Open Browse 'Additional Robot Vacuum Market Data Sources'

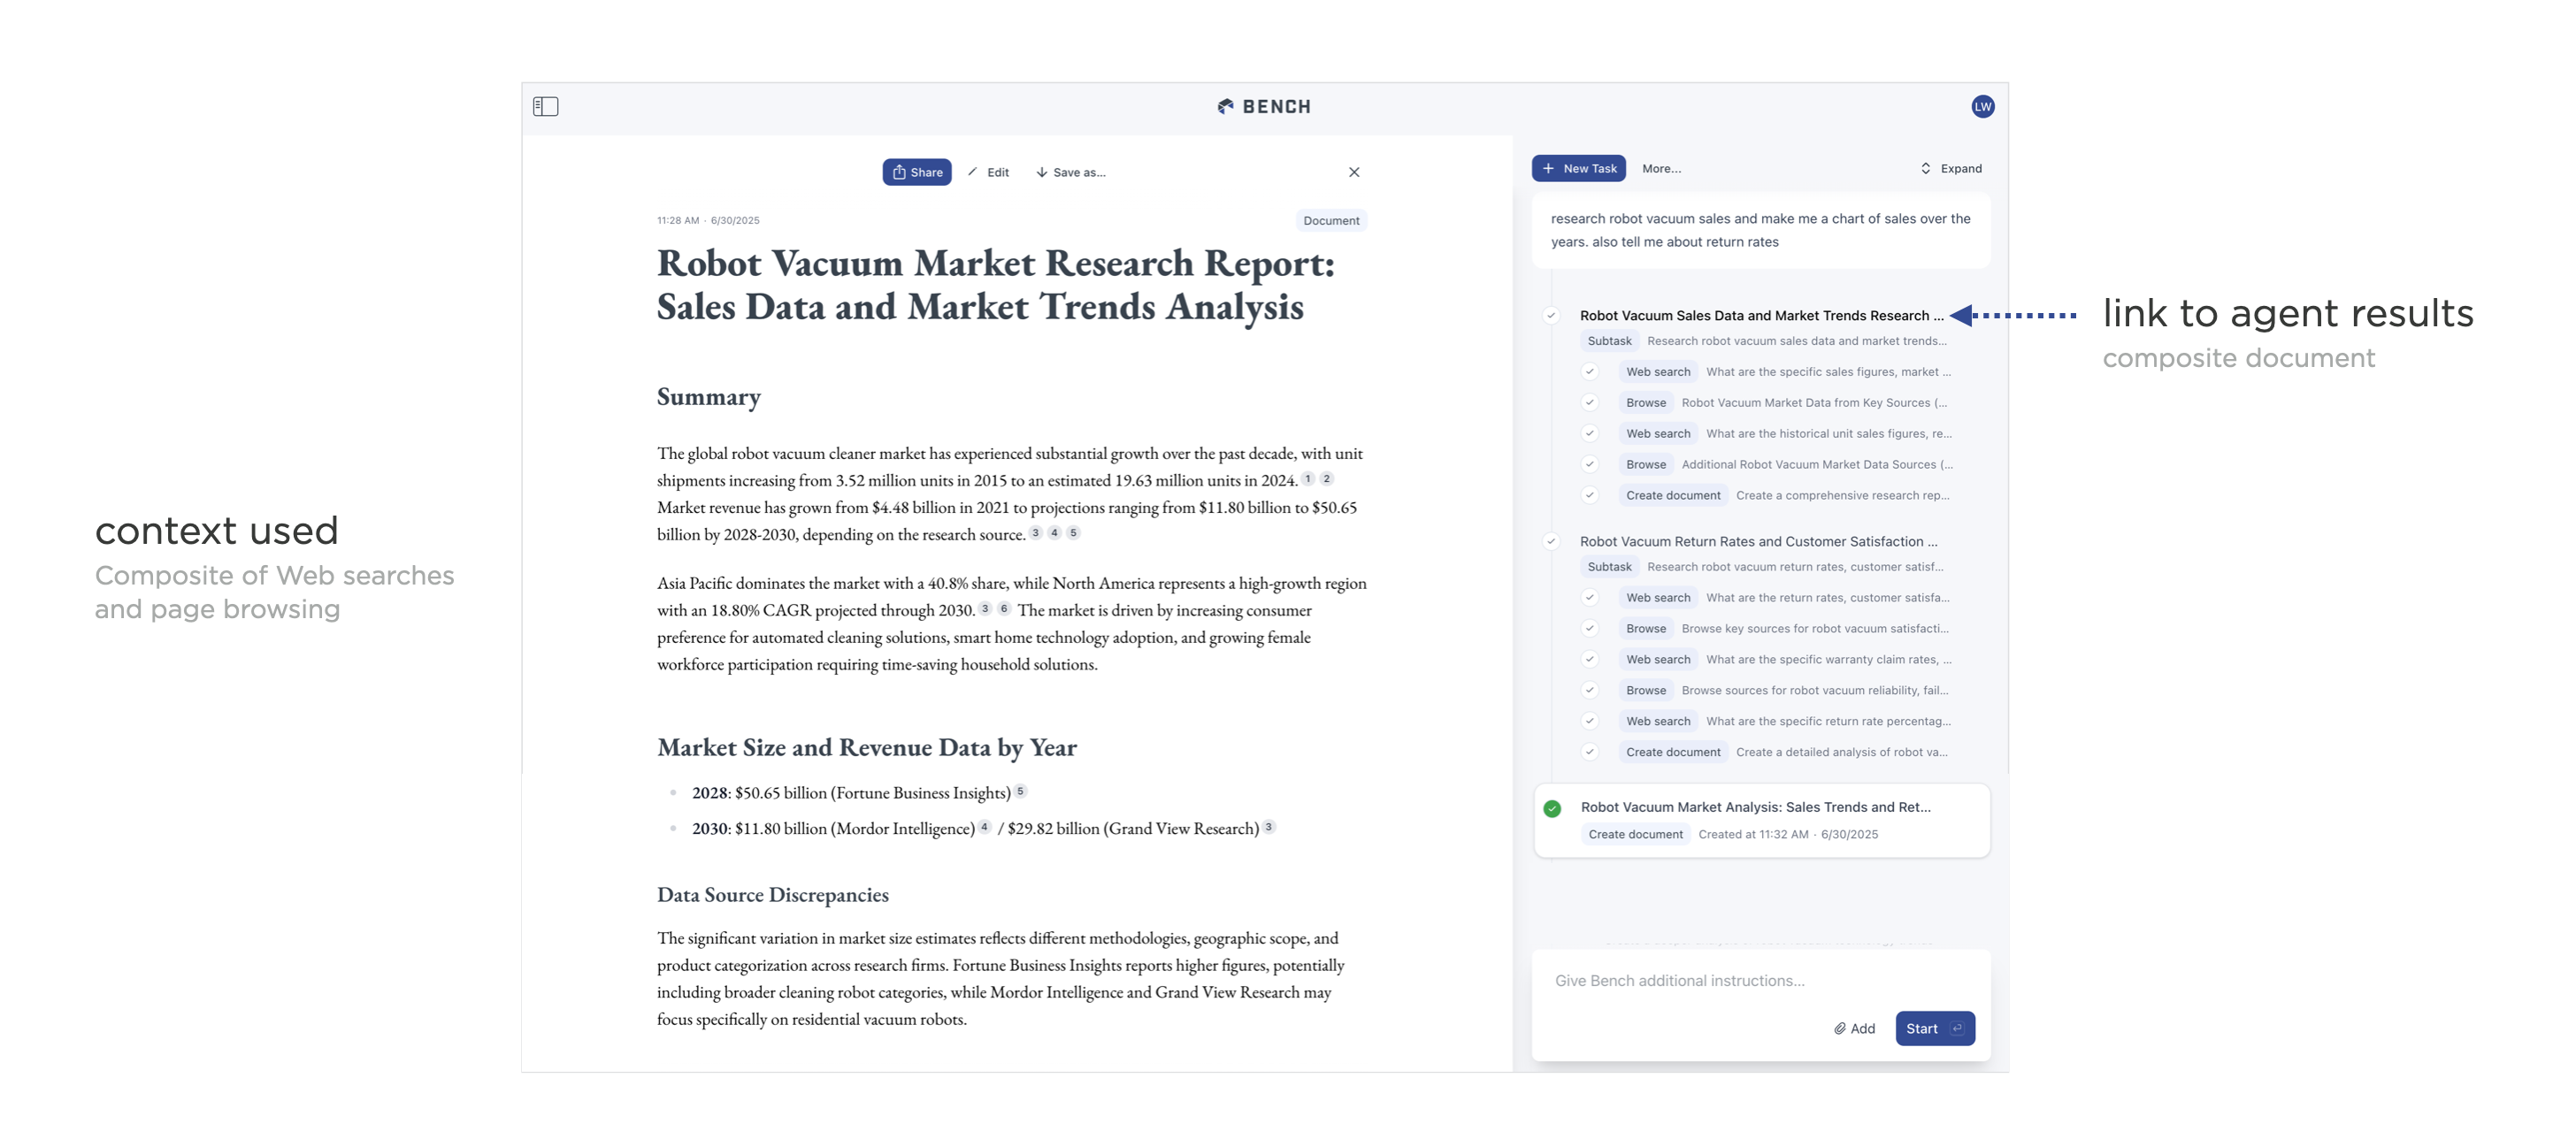(1786, 465)
